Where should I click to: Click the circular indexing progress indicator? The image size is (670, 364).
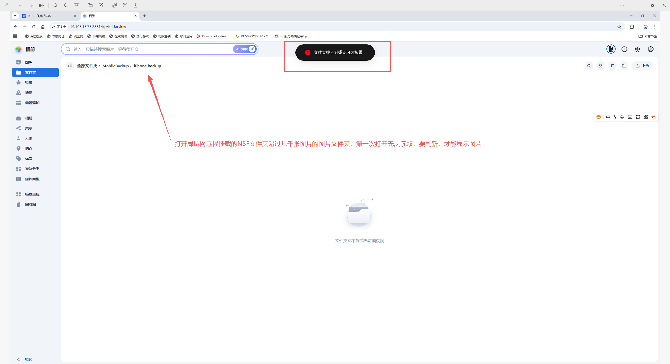611,49
